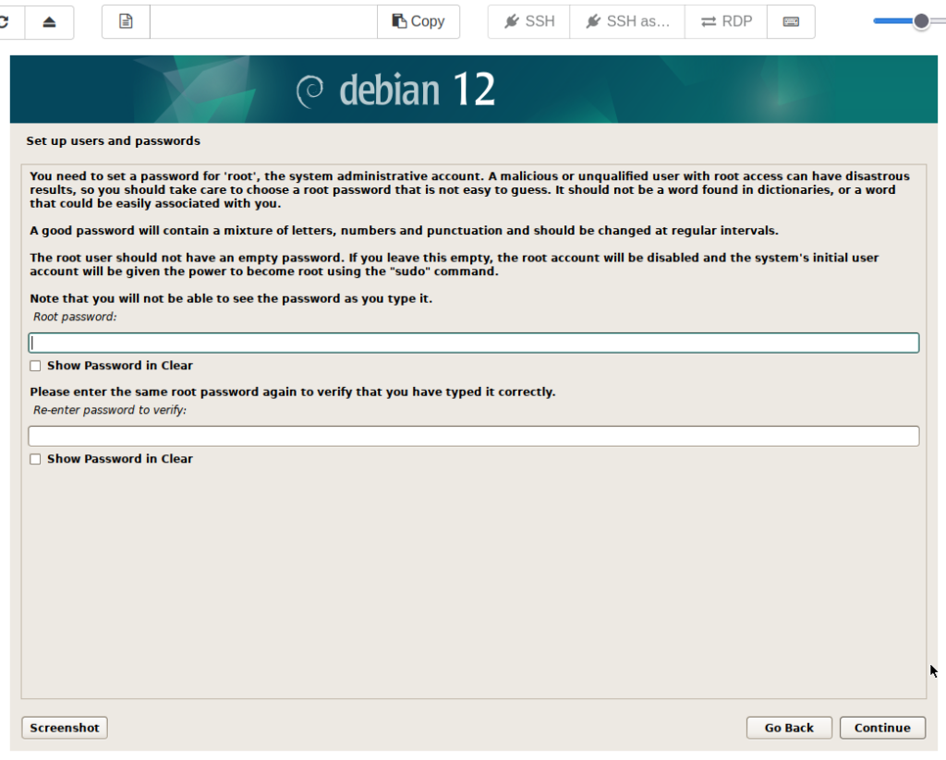Click Go Back to previous step
Viewport: 946px width, 760px height.
pyautogui.click(x=789, y=728)
